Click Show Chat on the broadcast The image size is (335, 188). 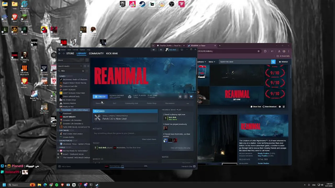click(x=256, y=107)
